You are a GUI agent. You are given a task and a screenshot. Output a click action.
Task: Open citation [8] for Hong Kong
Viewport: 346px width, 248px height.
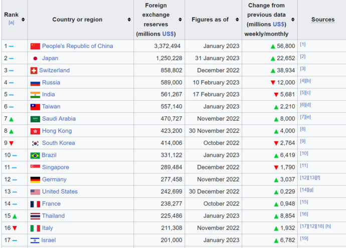tap(302, 129)
